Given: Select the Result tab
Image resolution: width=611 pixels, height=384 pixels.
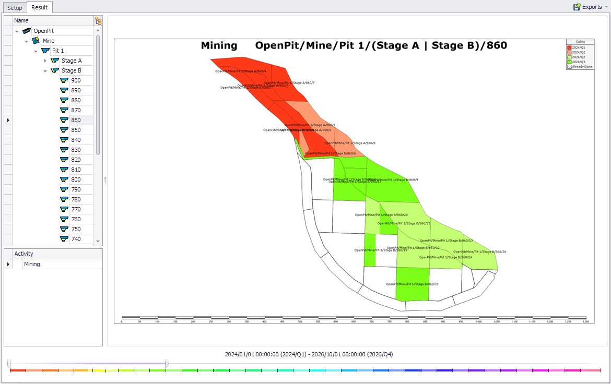Looking at the screenshot, I should (x=39, y=7).
